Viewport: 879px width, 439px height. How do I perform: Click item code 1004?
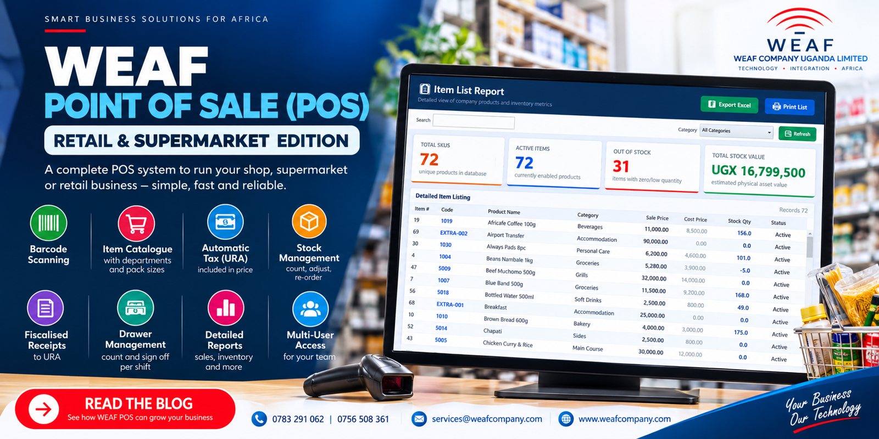445,257
